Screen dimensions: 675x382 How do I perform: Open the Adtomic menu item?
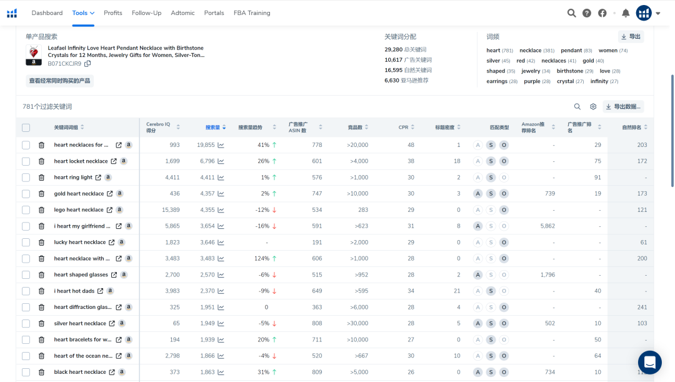pos(182,13)
